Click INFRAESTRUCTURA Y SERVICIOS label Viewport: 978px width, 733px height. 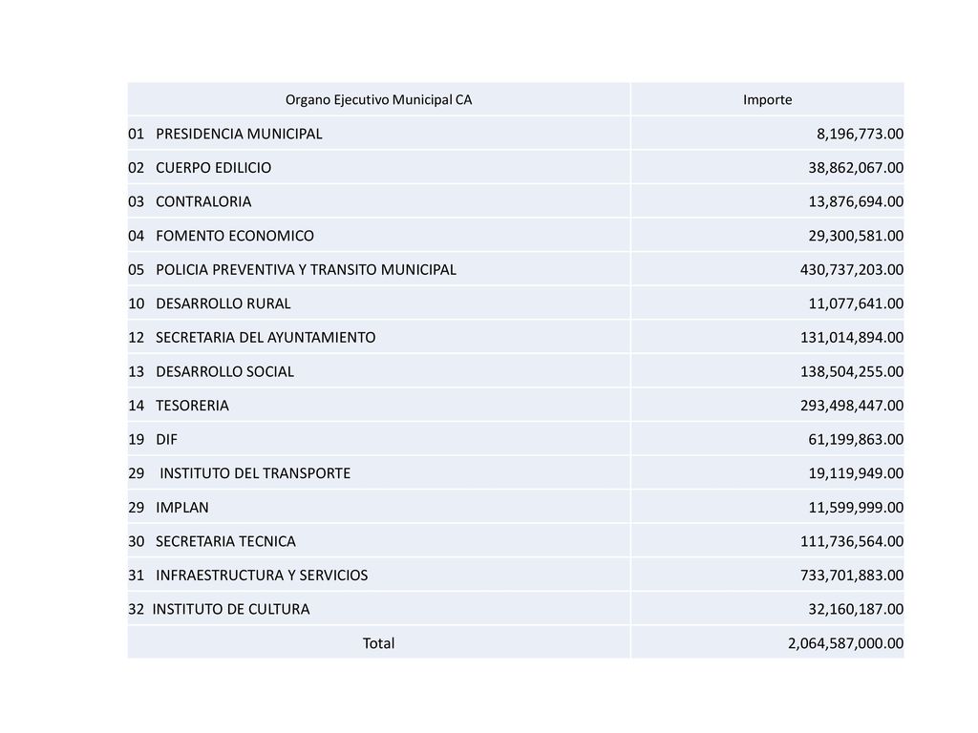point(262,576)
